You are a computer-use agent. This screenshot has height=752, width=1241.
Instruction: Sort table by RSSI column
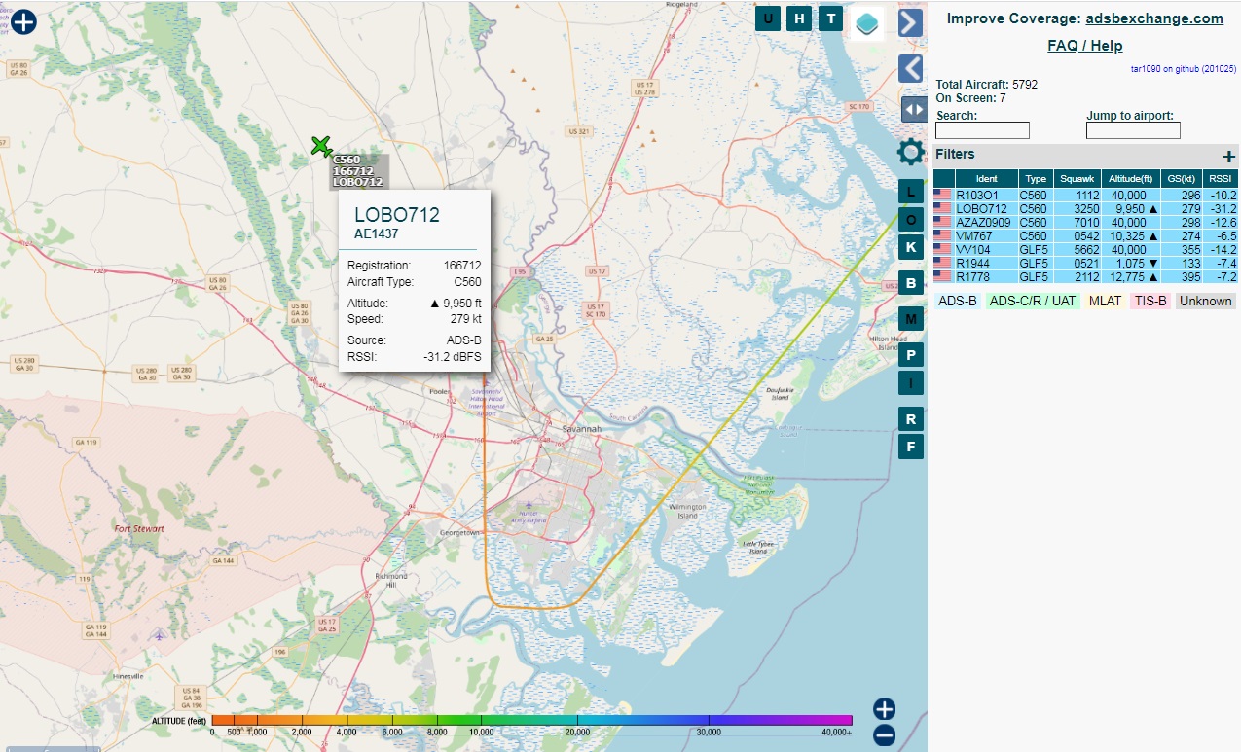(x=1221, y=179)
